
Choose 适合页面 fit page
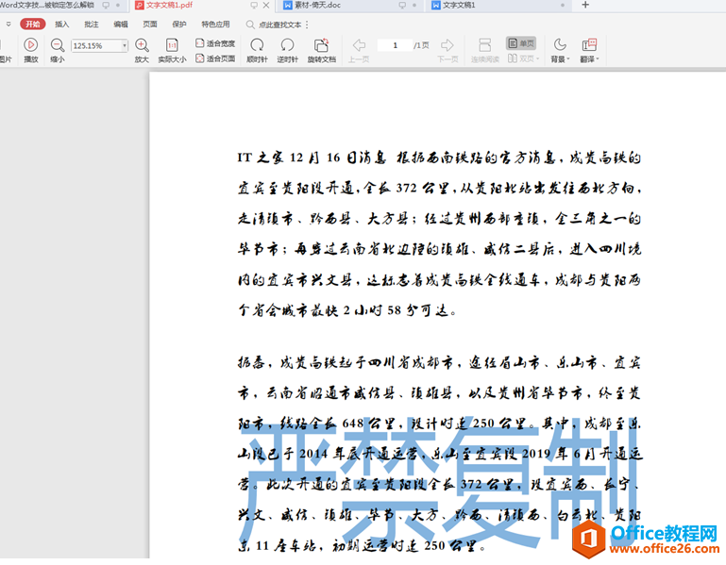coord(215,58)
